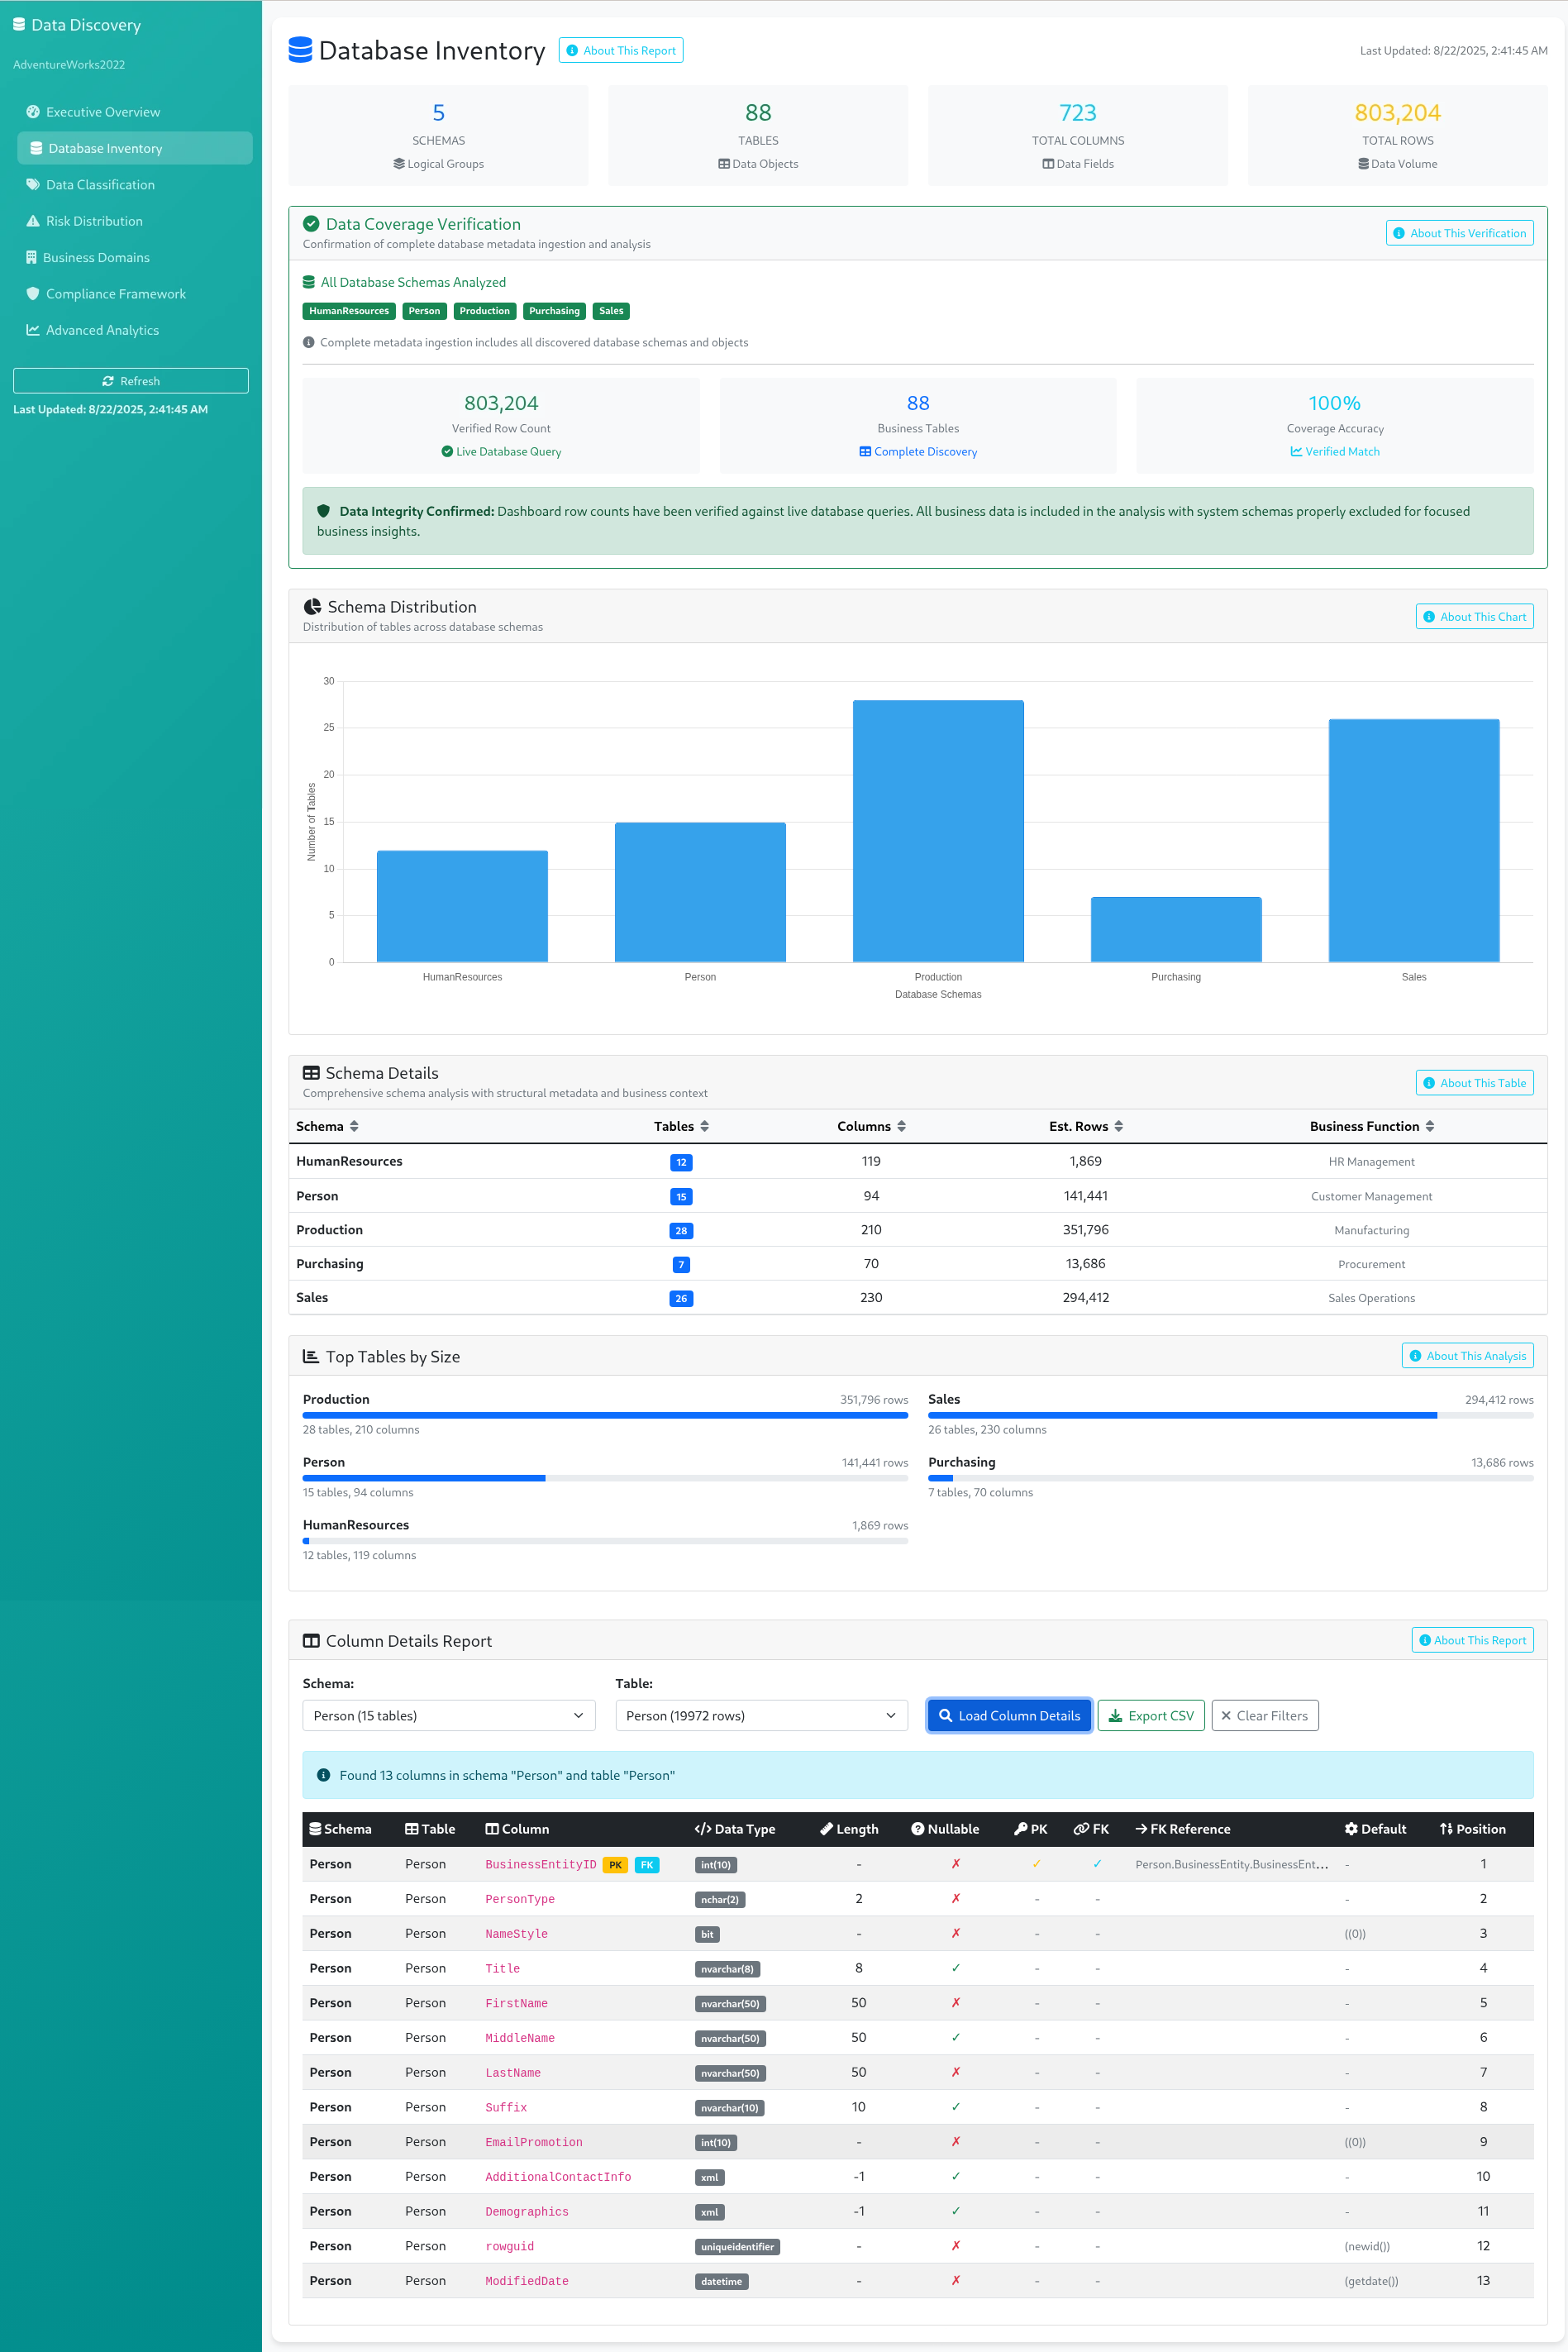Viewport: 1568px width, 2352px height.
Task: Open Database Inventory in the sidebar
Action: coord(105,148)
